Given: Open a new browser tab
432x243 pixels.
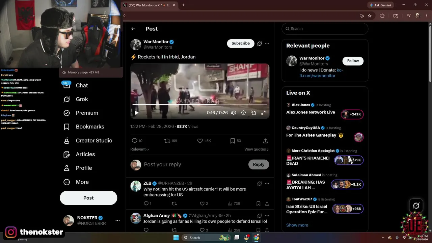Looking at the screenshot, I should (183, 5).
